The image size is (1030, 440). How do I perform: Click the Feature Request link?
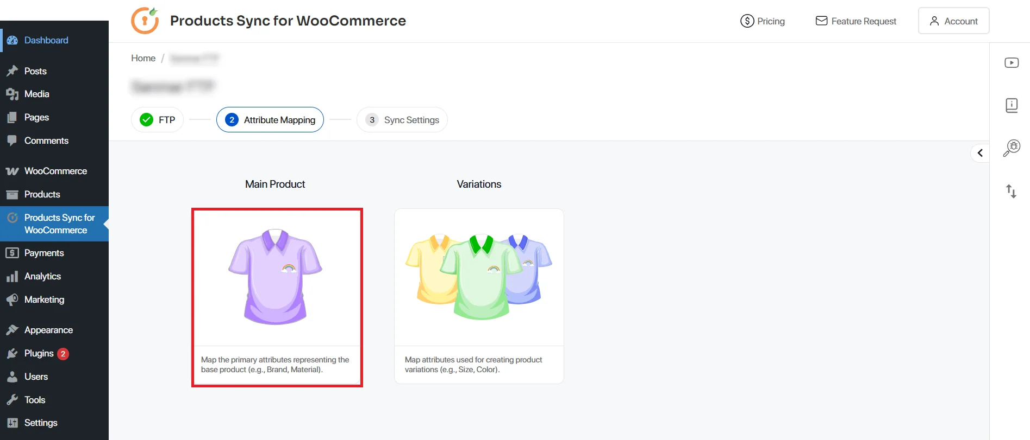[856, 21]
